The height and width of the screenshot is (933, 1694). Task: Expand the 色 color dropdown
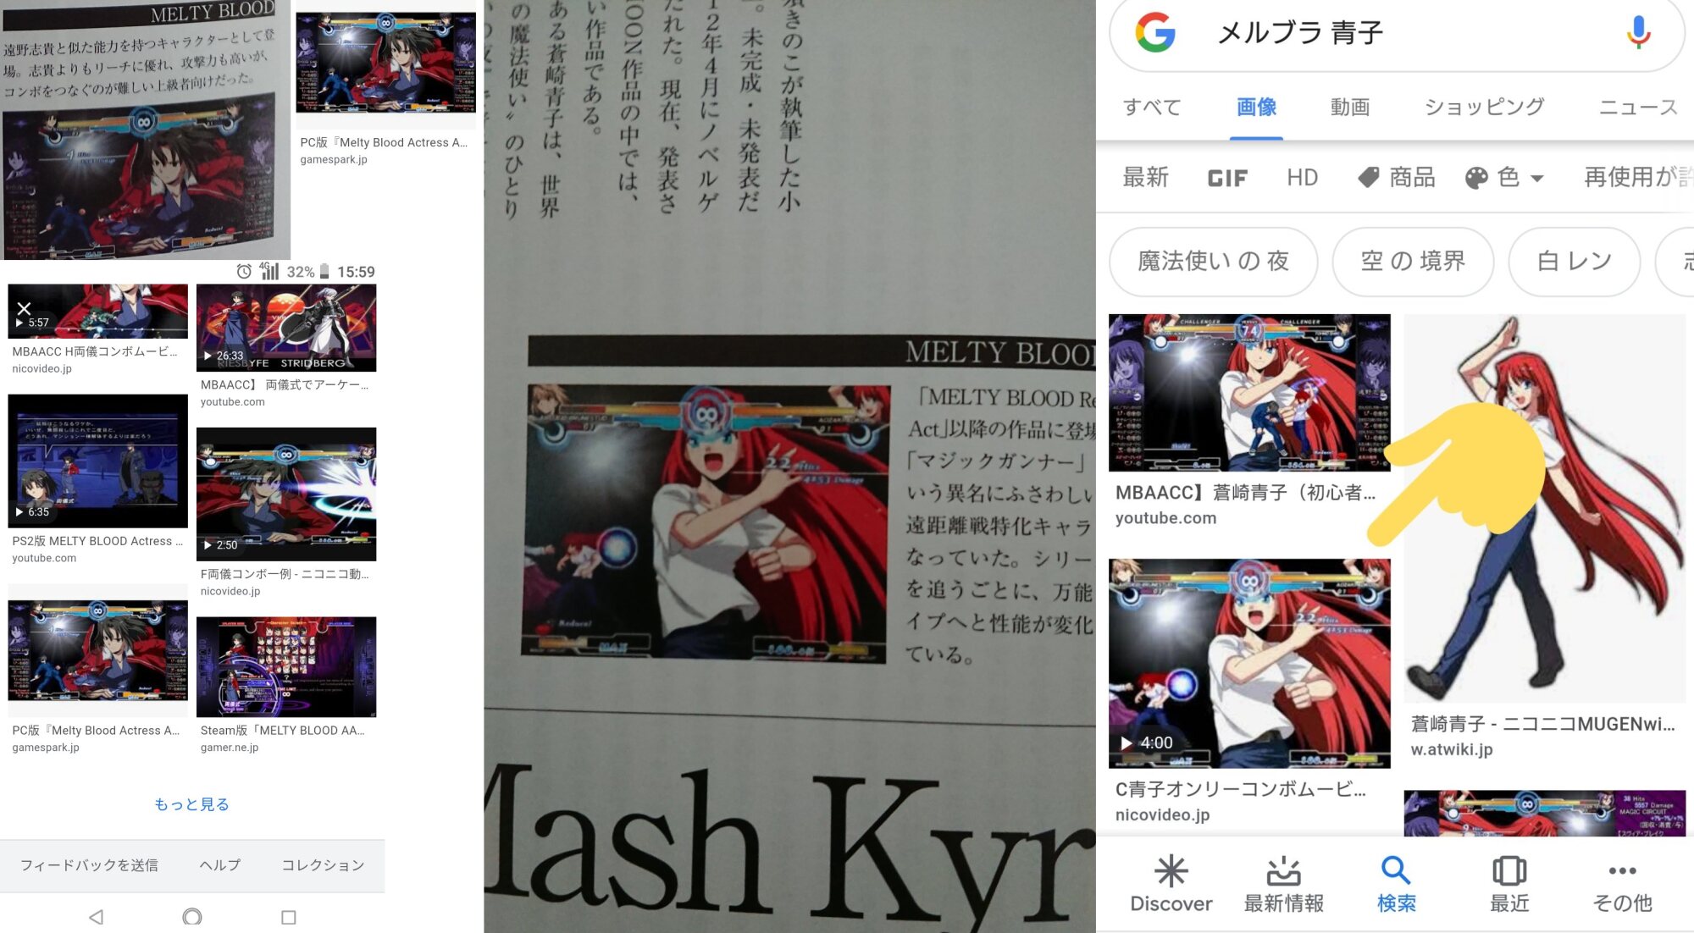[1505, 178]
